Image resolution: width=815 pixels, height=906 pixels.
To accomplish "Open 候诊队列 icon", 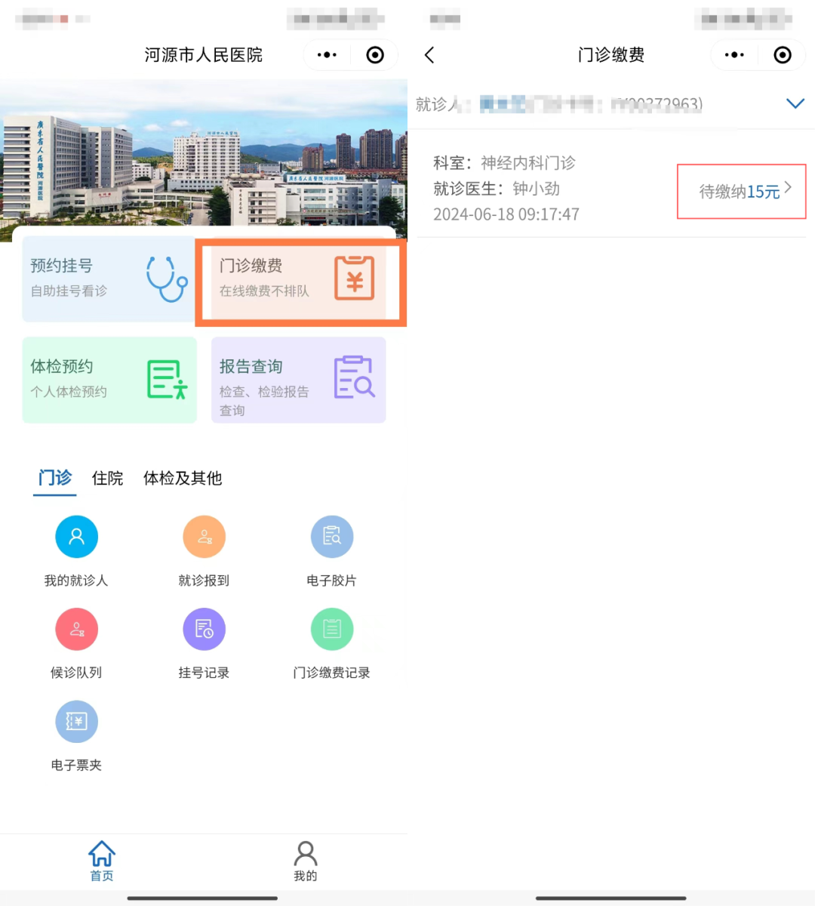I will [76, 629].
